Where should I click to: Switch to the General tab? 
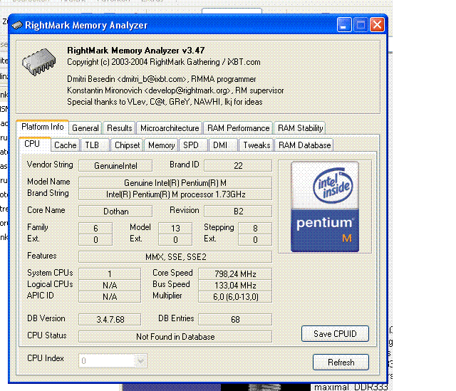pyautogui.click(x=85, y=128)
